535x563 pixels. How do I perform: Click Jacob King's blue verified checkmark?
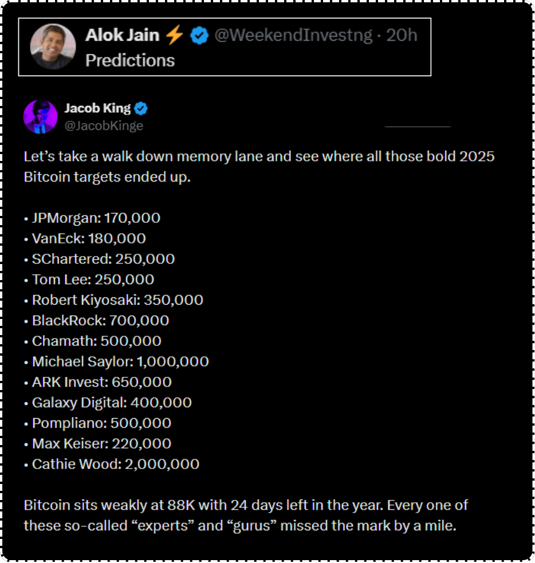pyautogui.click(x=141, y=108)
